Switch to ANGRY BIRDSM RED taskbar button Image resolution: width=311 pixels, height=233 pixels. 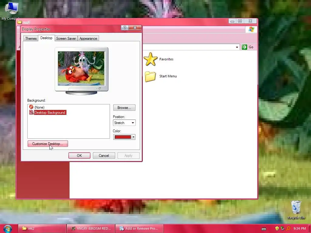[91, 228]
